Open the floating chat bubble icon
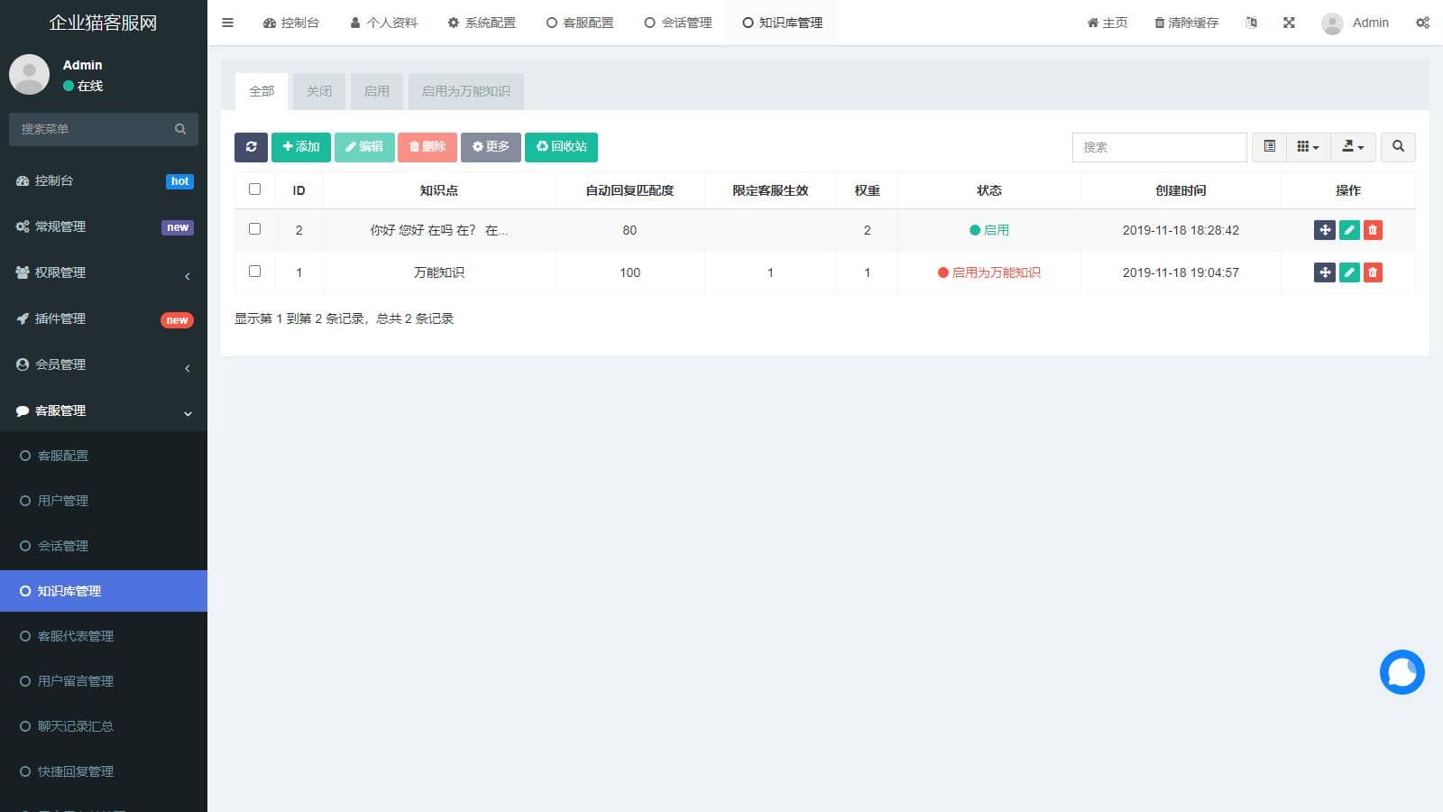This screenshot has width=1443, height=812. 1402,672
